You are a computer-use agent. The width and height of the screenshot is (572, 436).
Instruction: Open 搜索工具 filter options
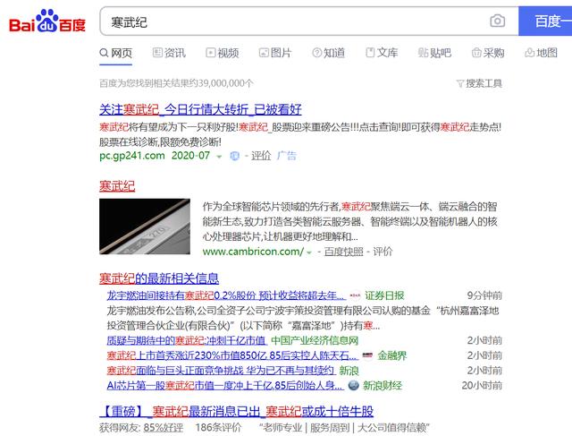pos(479,83)
